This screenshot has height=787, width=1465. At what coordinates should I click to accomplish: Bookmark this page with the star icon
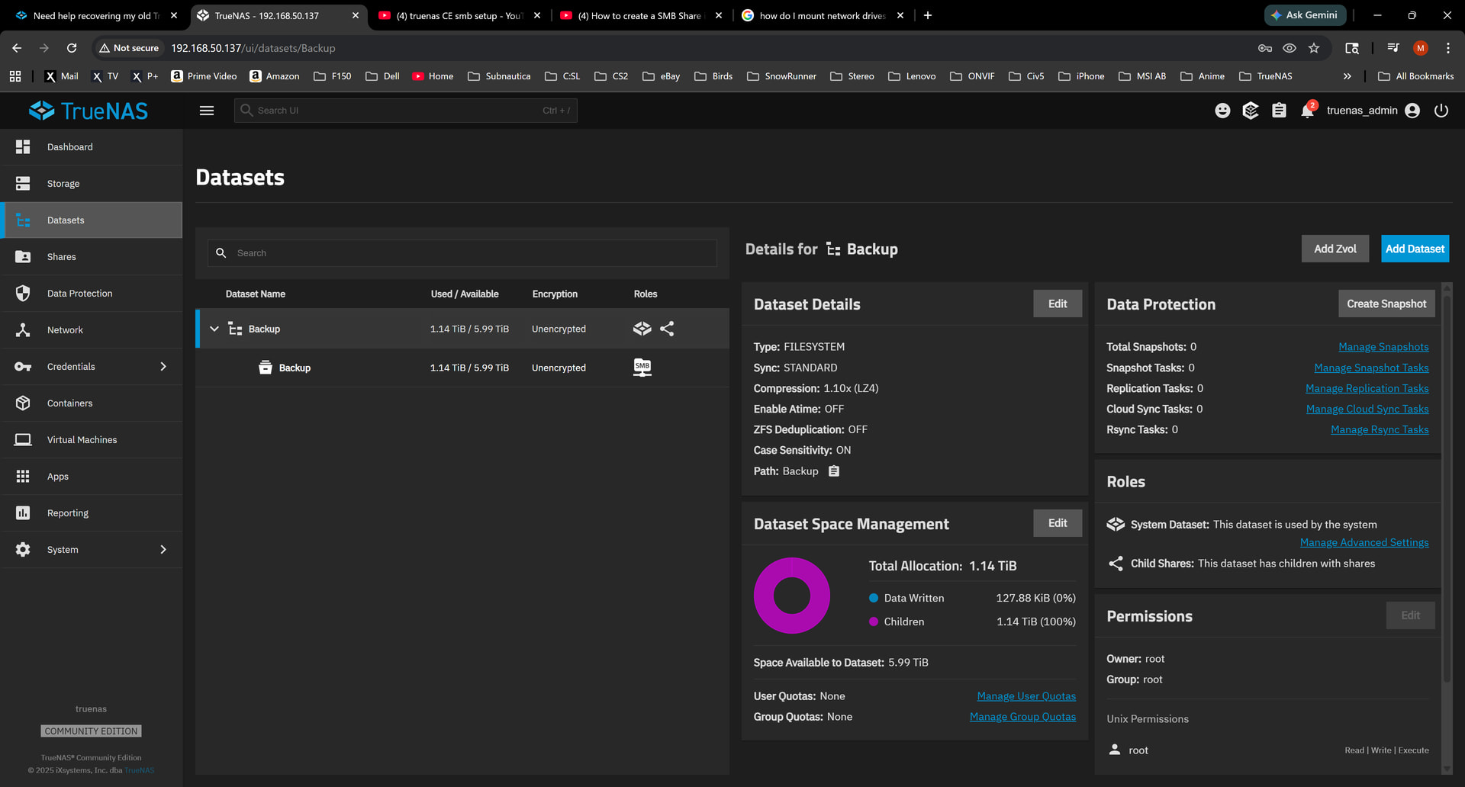tap(1314, 48)
